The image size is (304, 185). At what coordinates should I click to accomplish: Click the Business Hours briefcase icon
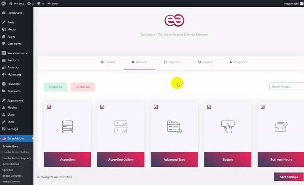click(281, 127)
